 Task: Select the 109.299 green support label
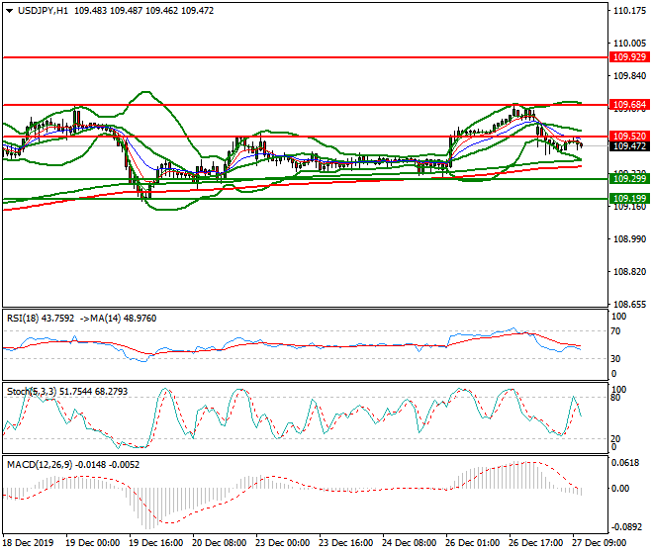[x=629, y=179]
